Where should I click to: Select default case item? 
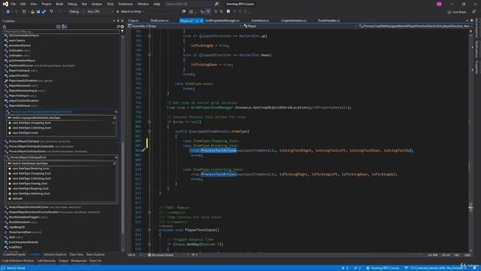[17, 199]
